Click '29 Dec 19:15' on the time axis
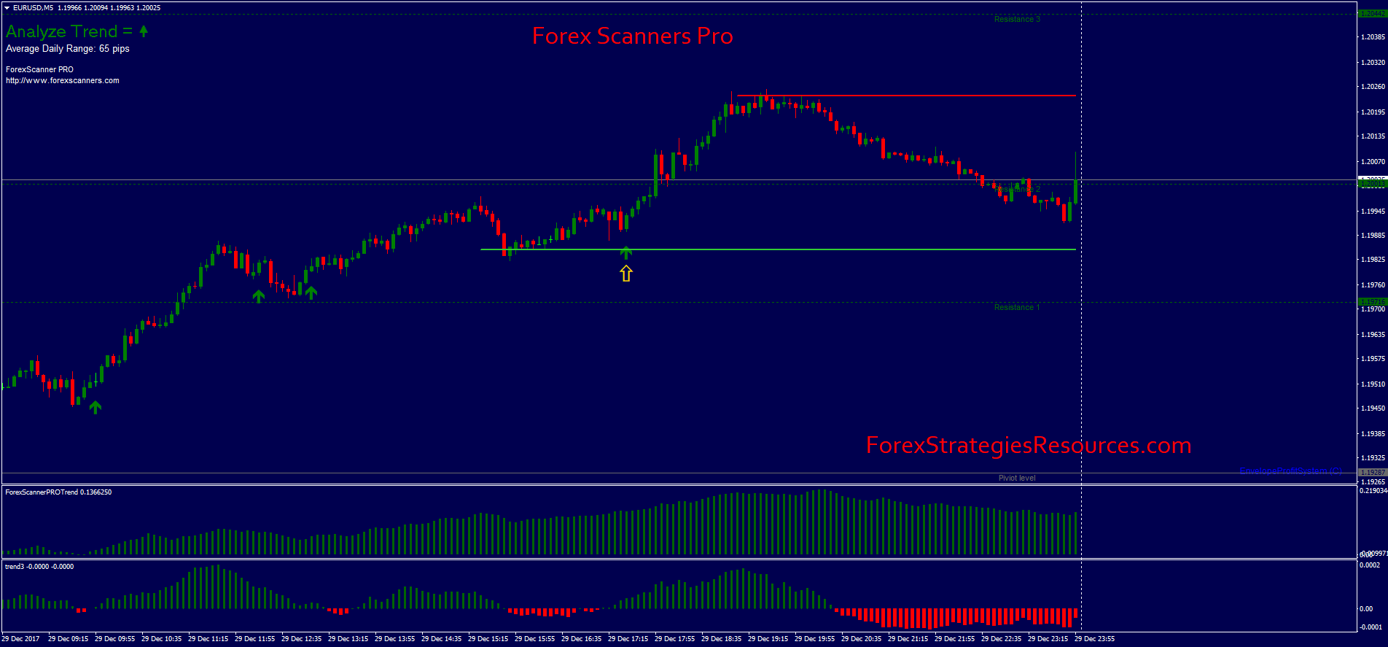The height and width of the screenshot is (647, 1388). [768, 639]
